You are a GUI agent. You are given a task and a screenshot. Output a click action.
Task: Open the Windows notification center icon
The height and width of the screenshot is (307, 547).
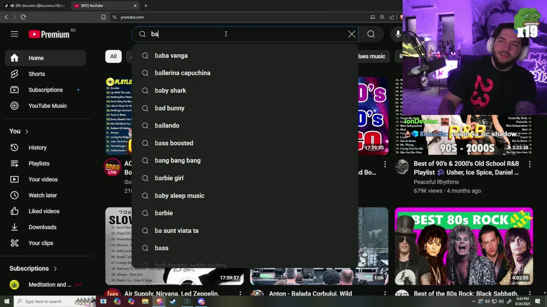[538, 301]
